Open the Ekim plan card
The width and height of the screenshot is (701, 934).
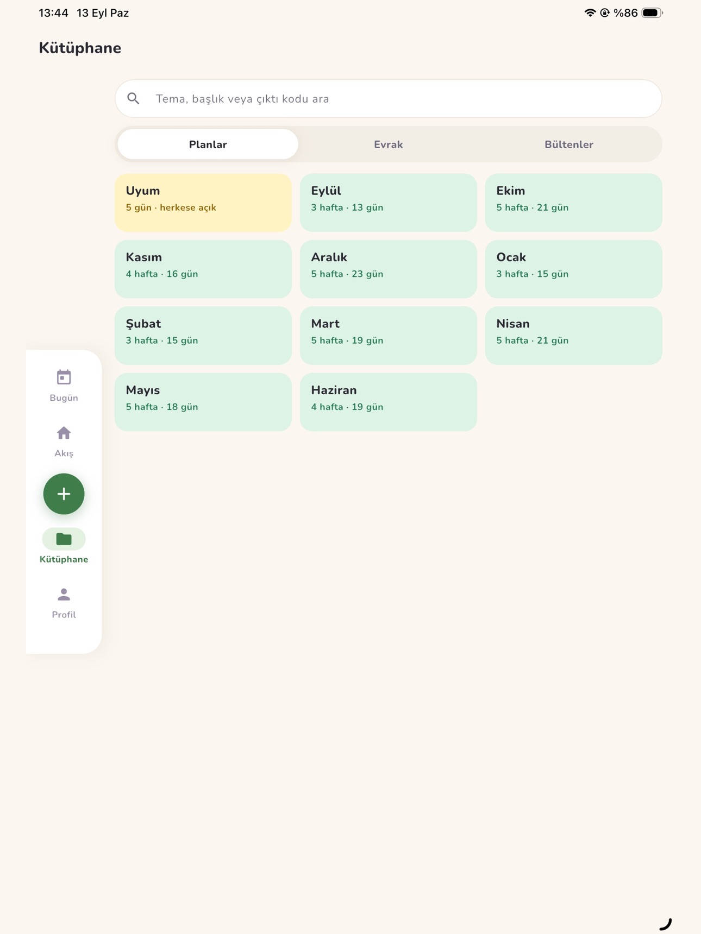[x=573, y=203]
